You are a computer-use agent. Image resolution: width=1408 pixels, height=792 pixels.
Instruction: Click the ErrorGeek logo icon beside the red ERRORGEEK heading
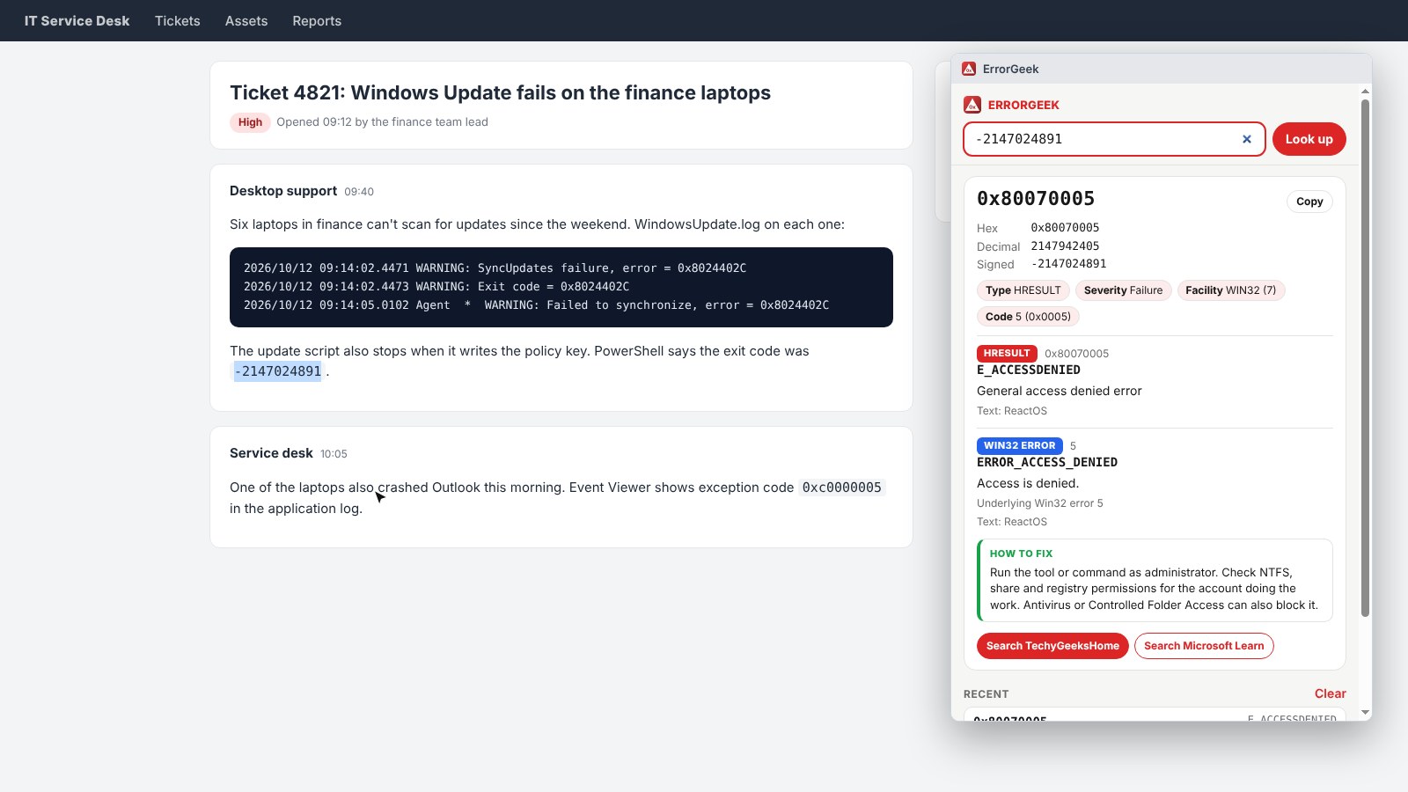[x=972, y=105]
